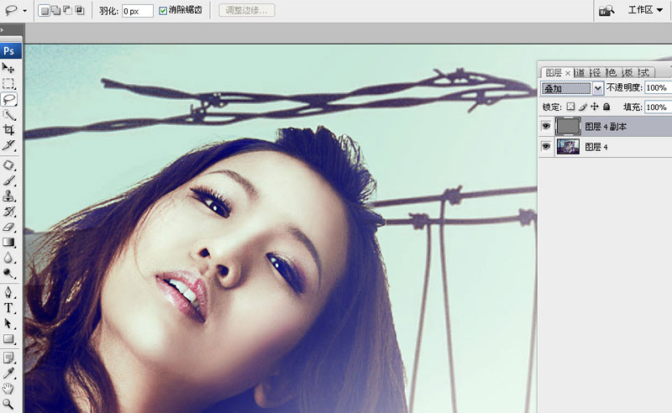Select the Hand tool
This screenshot has width=672, height=413.
(x=8, y=389)
